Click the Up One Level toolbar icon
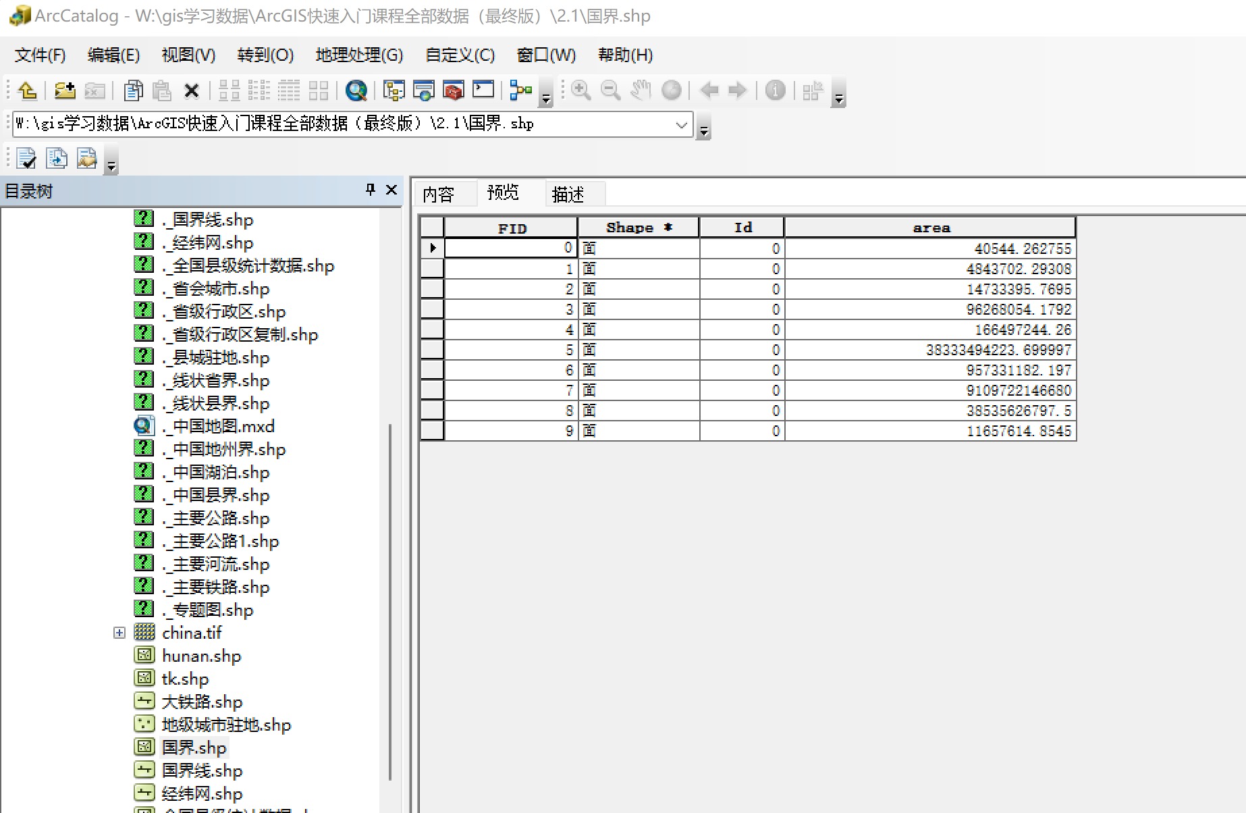Image resolution: width=1246 pixels, height=813 pixels. tap(27, 90)
